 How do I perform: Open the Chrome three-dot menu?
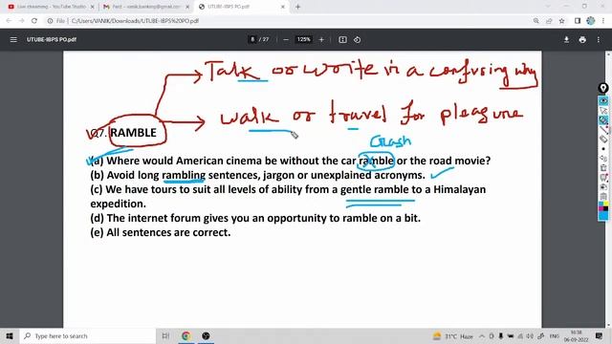tap(603, 21)
